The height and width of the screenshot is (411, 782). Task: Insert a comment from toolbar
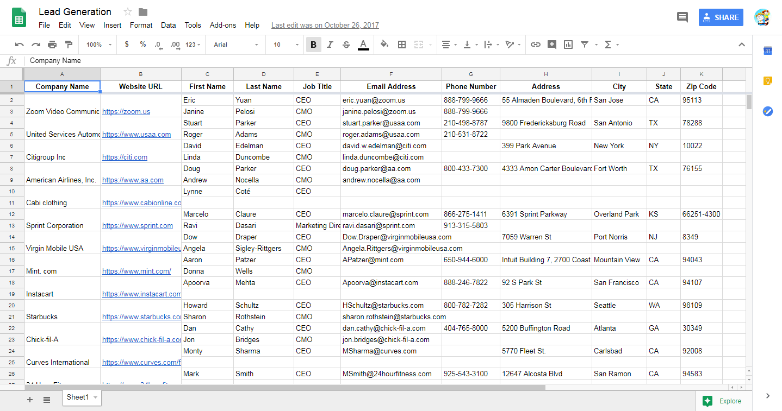(x=552, y=45)
